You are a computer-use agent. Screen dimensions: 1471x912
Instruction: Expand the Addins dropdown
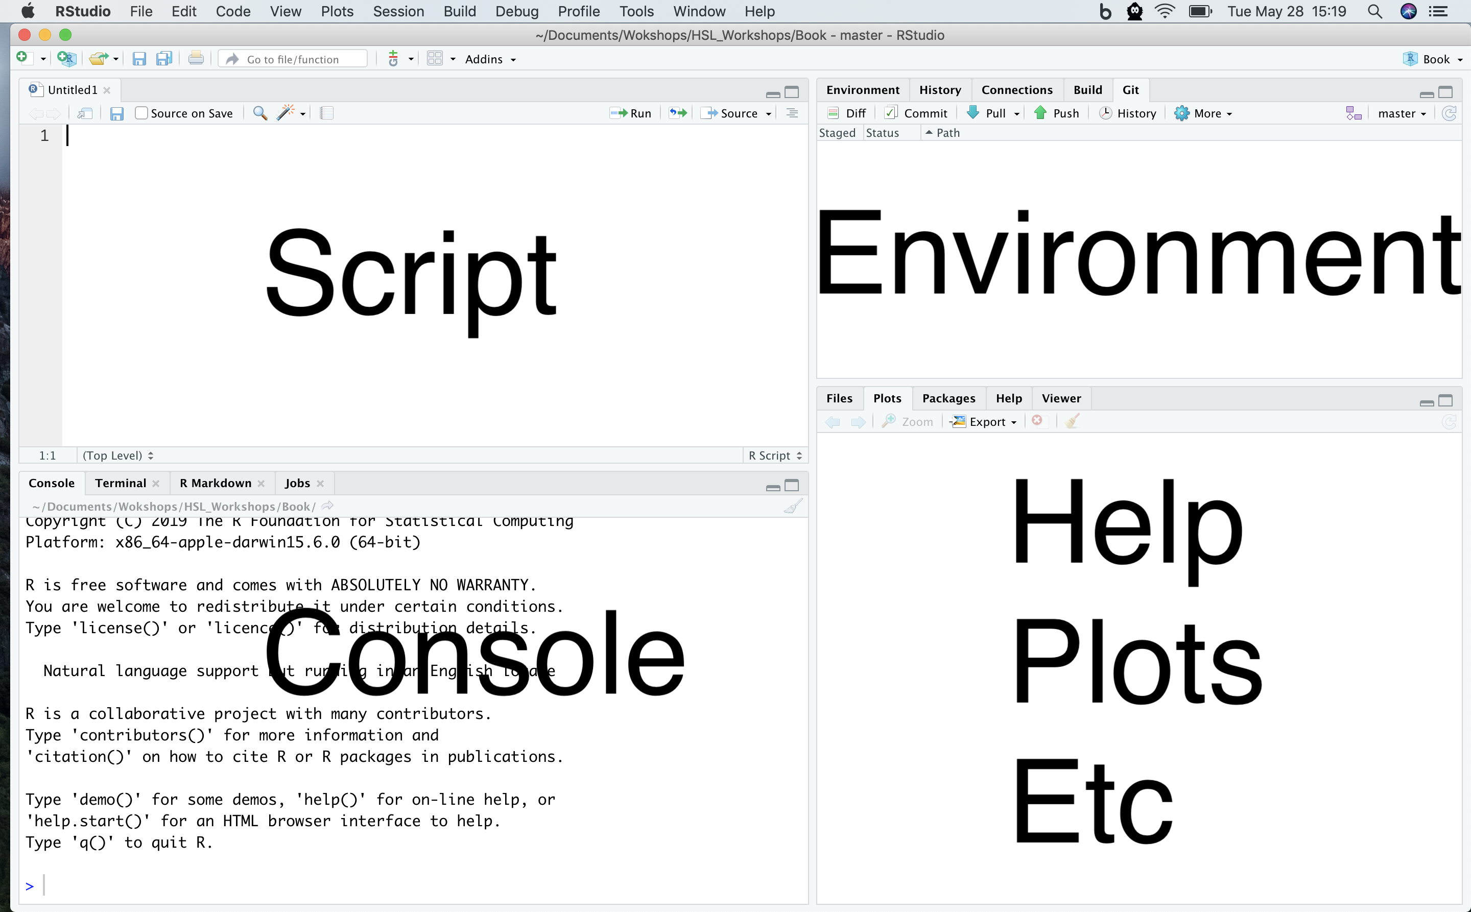click(490, 59)
